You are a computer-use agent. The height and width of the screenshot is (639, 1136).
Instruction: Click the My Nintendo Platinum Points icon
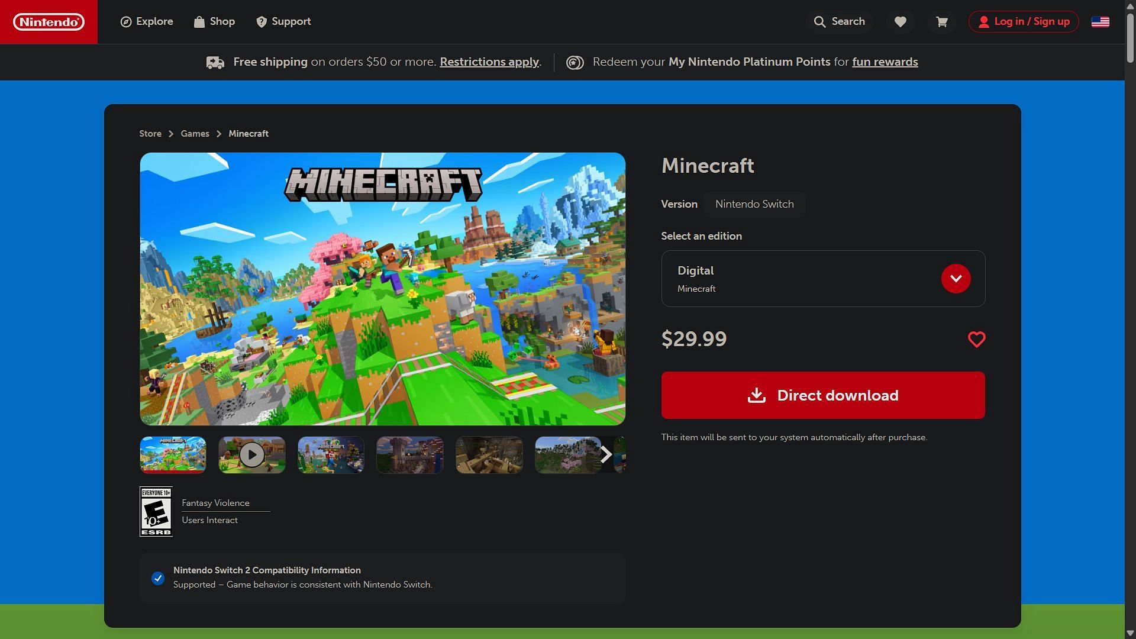tap(575, 62)
